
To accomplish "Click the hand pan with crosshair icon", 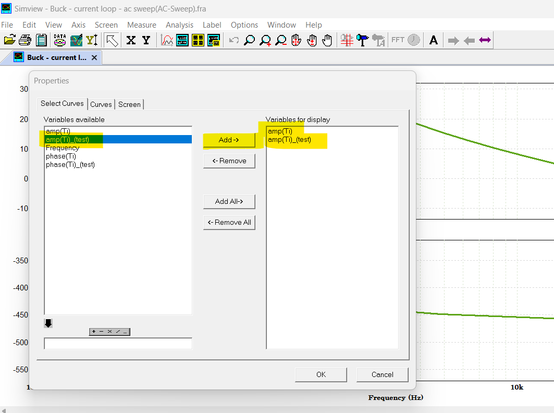I will tap(297, 40).
